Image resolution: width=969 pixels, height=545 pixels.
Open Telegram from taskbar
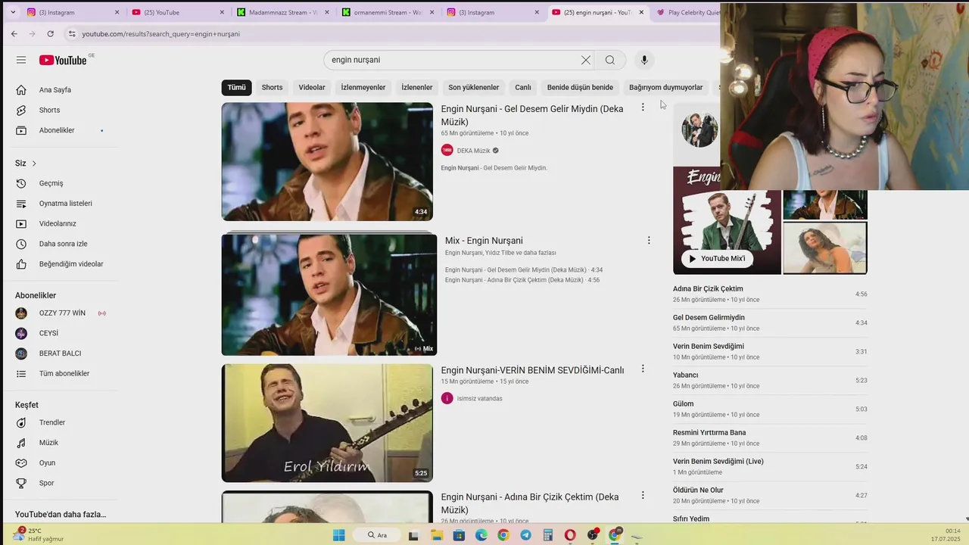pyautogui.click(x=525, y=535)
